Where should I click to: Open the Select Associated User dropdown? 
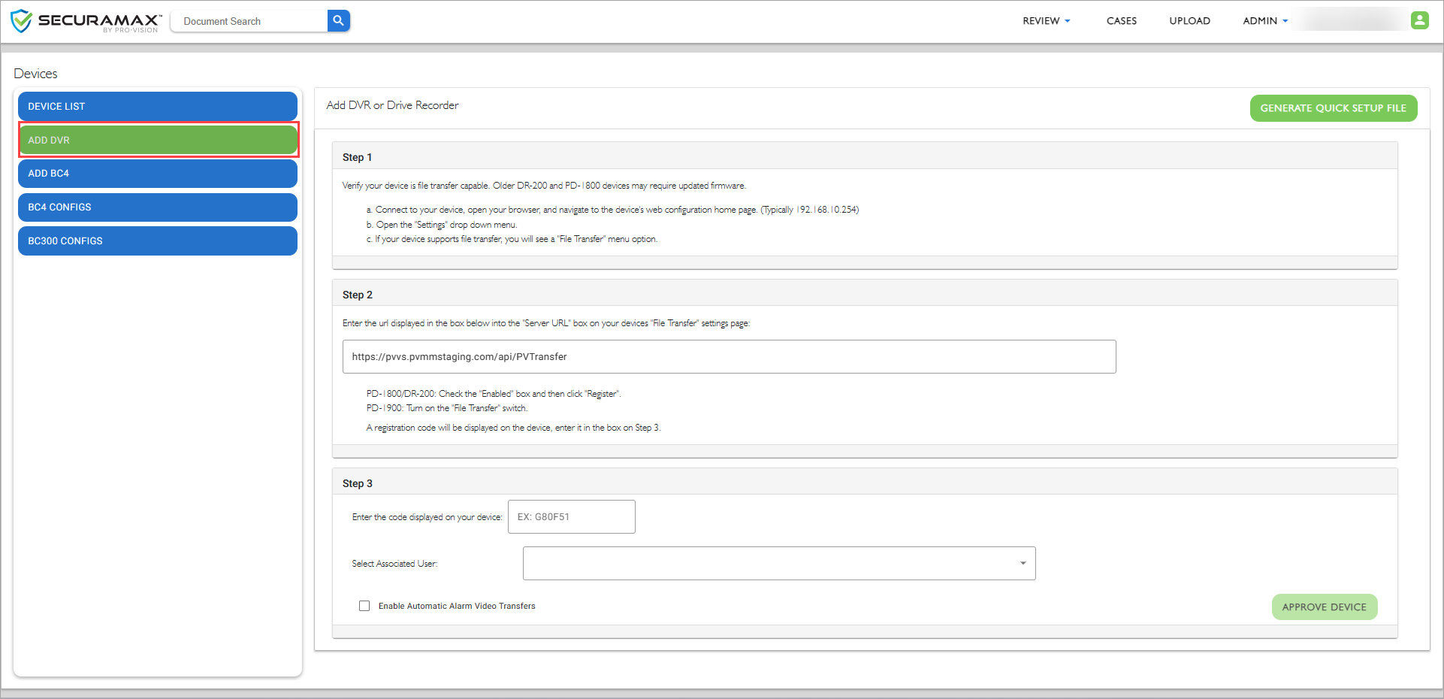779,563
